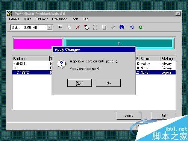Click Yes in Apply Changes dialog
Screen dimensions: 188x141
pyautogui.click(x=80, y=83)
